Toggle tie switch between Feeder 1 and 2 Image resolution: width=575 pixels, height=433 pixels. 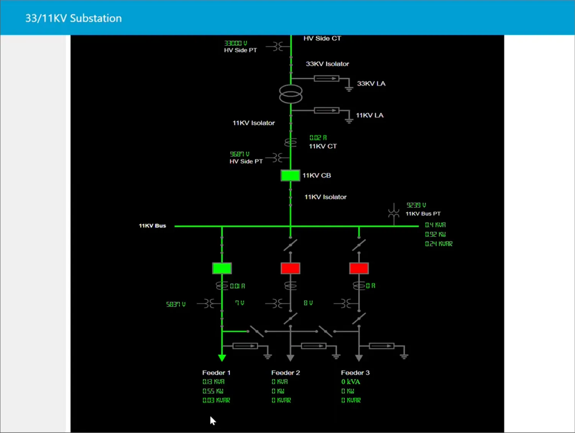coord(257,331)
